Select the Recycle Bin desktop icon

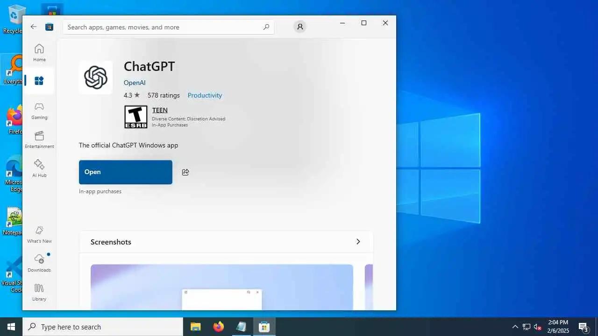tap(13, 19)
